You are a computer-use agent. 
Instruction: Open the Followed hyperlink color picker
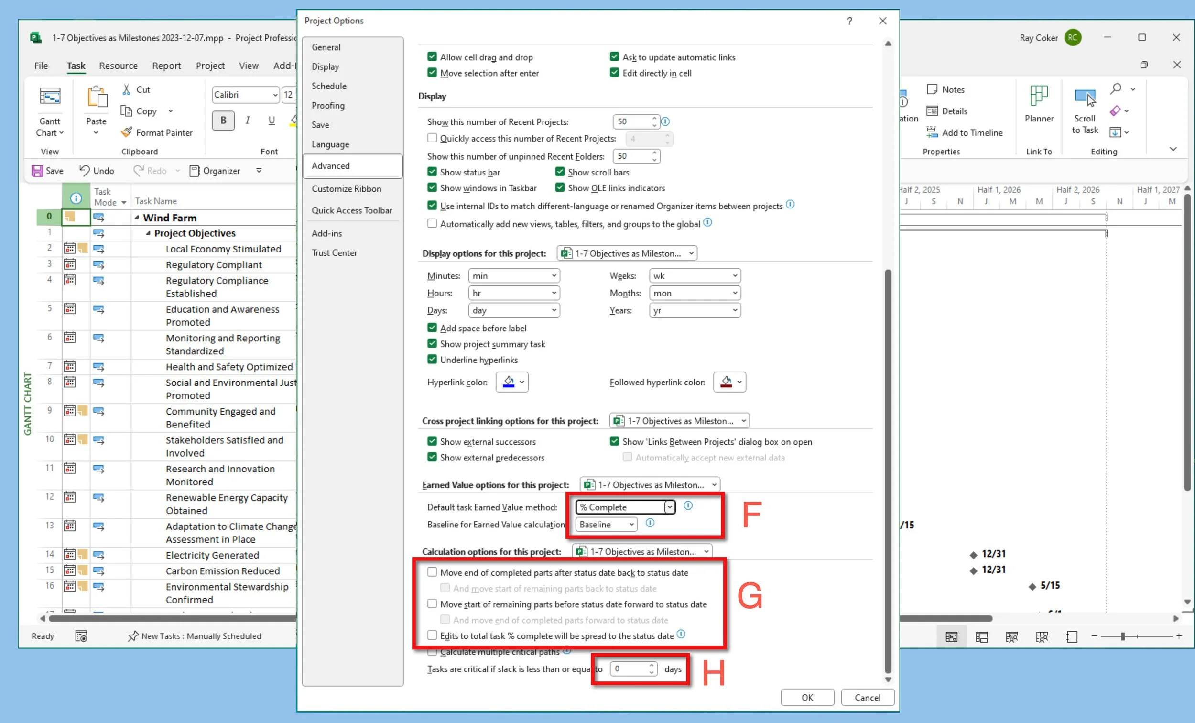[729, 382]
